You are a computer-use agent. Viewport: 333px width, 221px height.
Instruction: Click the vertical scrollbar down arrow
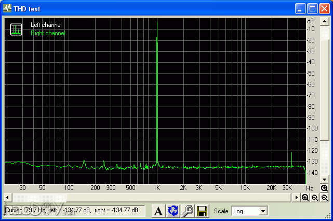pyautogui.click(x=324, y=179)
